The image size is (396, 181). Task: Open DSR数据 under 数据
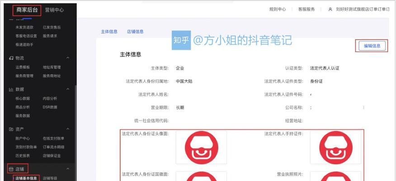50,107
